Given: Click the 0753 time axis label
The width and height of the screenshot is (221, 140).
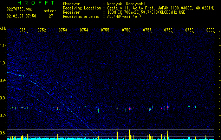Looking at the screenshot, I should click(63, 30).
